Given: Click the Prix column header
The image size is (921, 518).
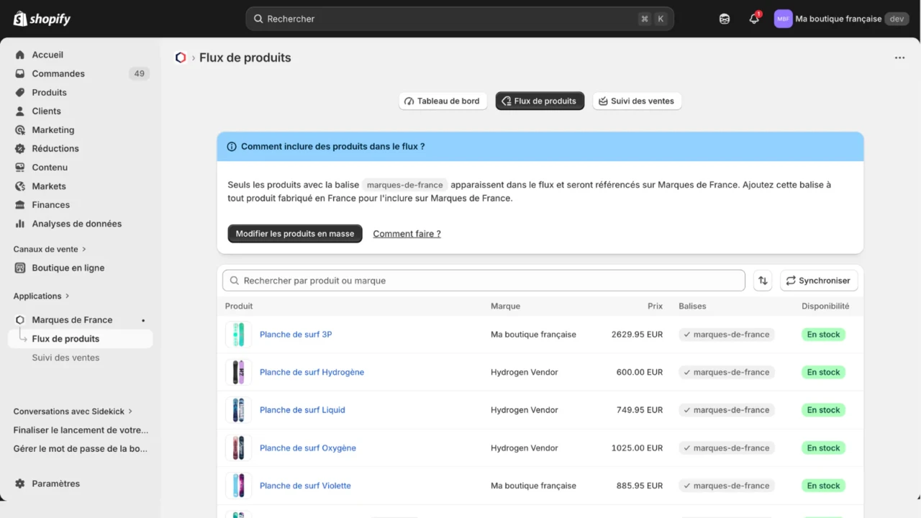Looking at the screenshot, I should tap(655, 306).
